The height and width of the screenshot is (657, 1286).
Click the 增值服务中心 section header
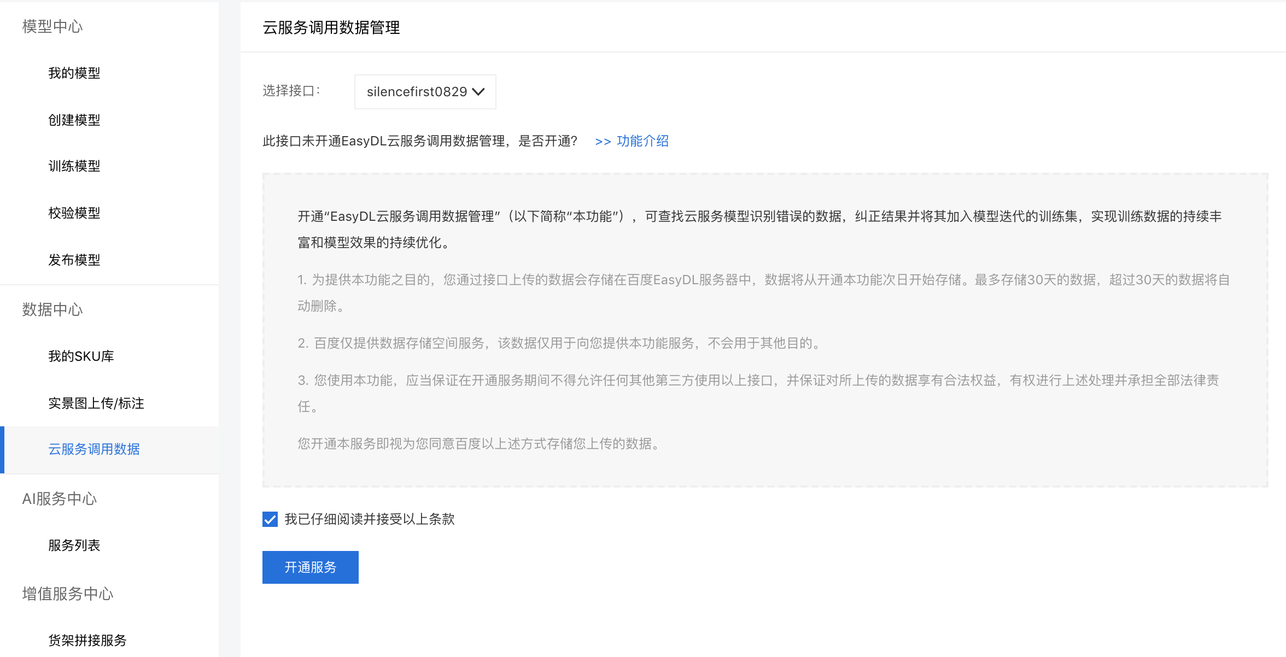coord(68,594)
